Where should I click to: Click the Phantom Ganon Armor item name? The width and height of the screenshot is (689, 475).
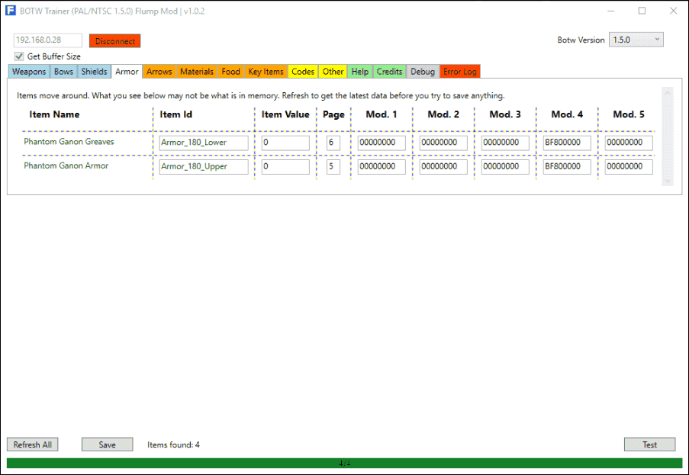66,165
